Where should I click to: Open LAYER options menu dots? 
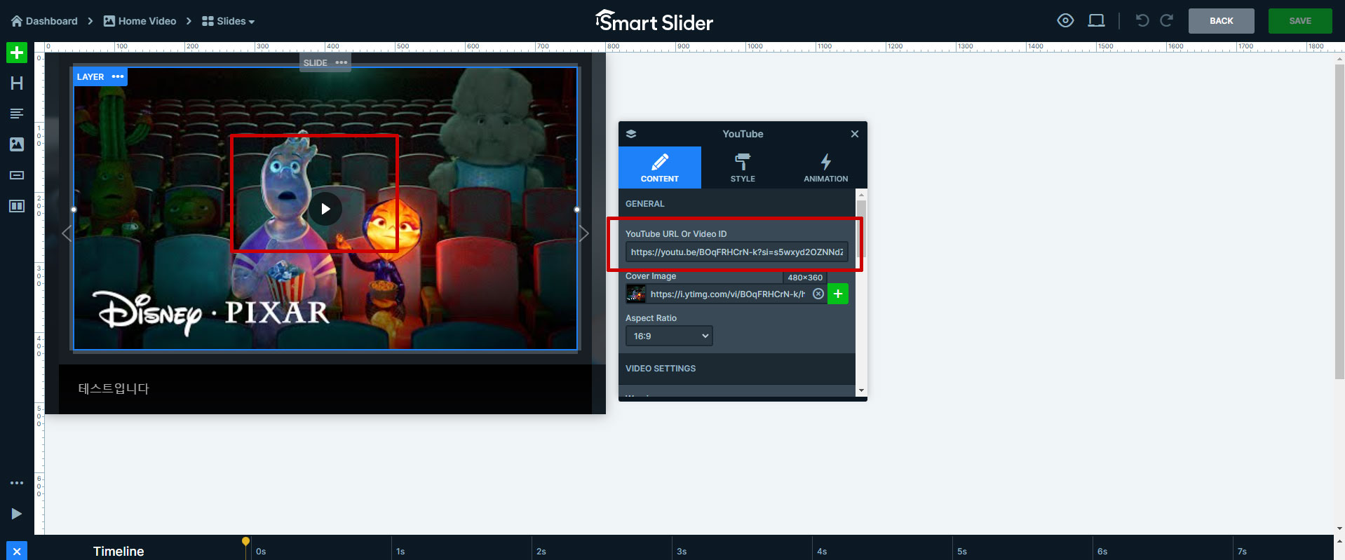click(x=118, y=76)
